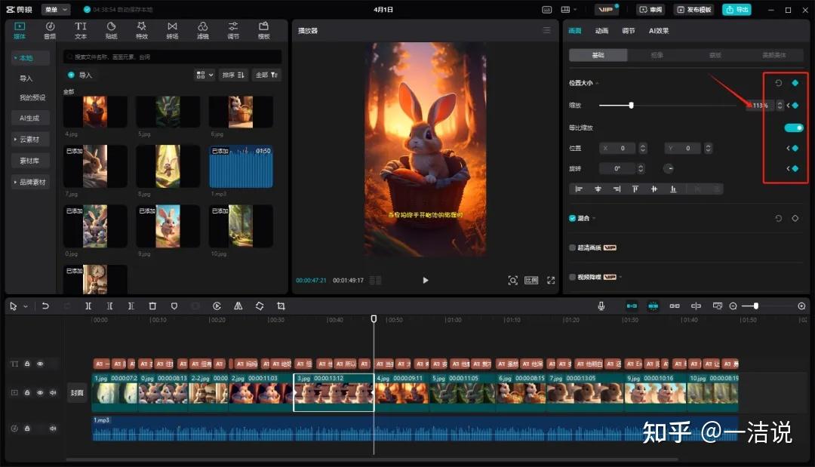The height and width of the screenshot is (467, 815).
Task: Switch to the AI效果 tab
Action: tap(658, 31)
